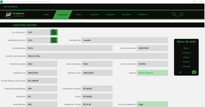Click the zoom in magnifier icon

(174, 14)
